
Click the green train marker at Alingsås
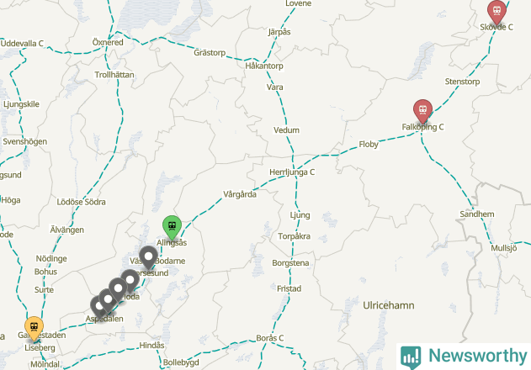(172, 227)
